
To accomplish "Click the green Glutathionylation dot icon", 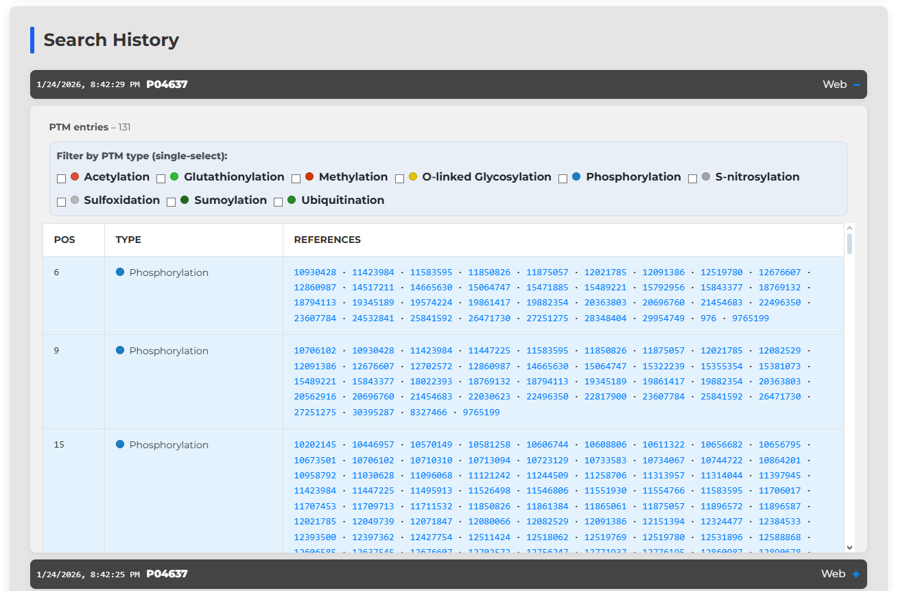I will coord(174,176).
